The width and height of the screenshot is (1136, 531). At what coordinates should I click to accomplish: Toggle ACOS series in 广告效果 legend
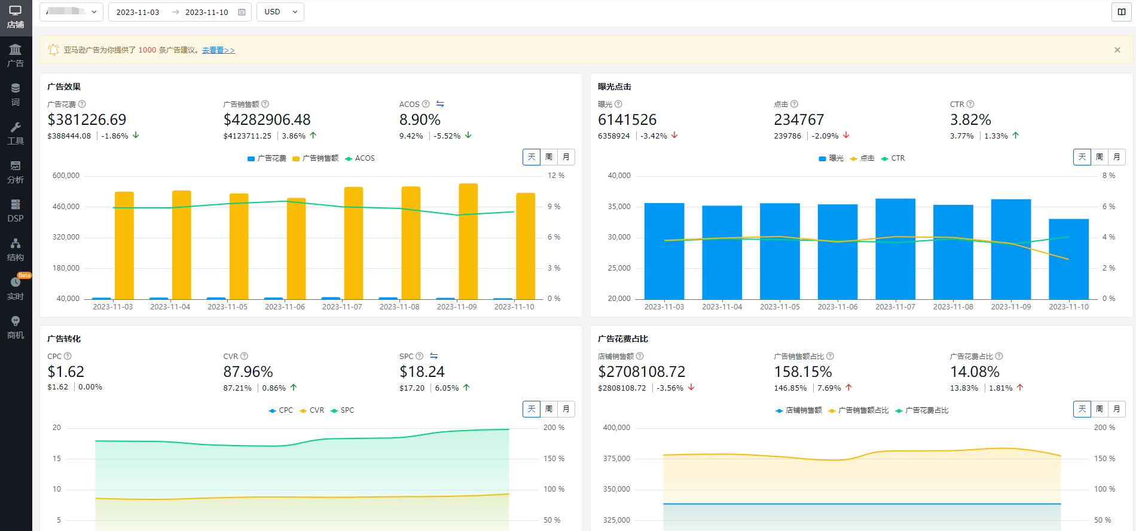[x=360, y=158]
